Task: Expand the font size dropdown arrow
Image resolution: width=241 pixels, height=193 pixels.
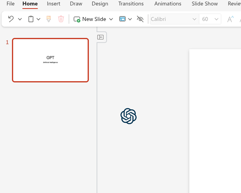Action: point(216,19)
